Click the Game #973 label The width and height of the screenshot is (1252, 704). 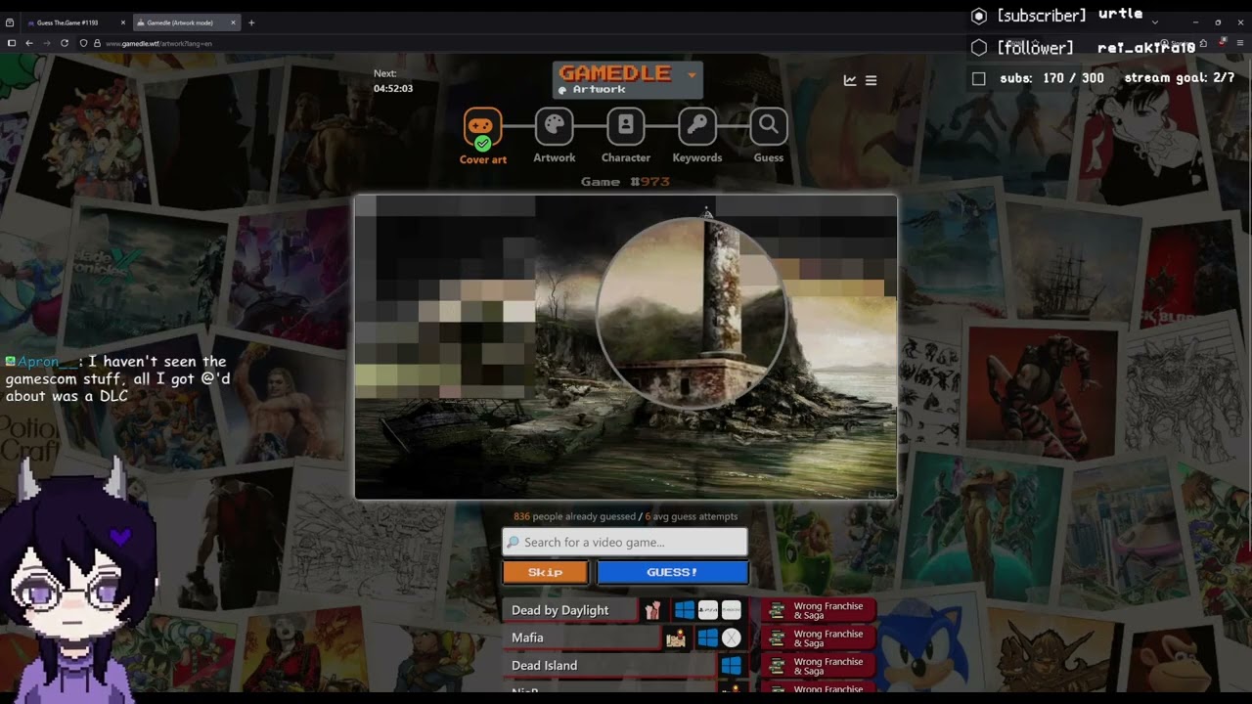[x=625, y=182]
